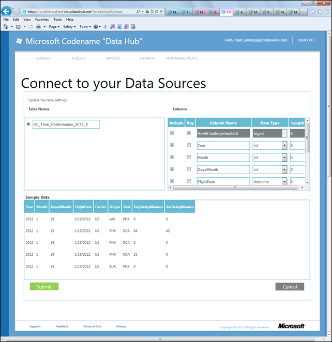Screen dimensions: 332x342
Task: Open the Tools dropdown in command bar
Action: coord(85,27)
